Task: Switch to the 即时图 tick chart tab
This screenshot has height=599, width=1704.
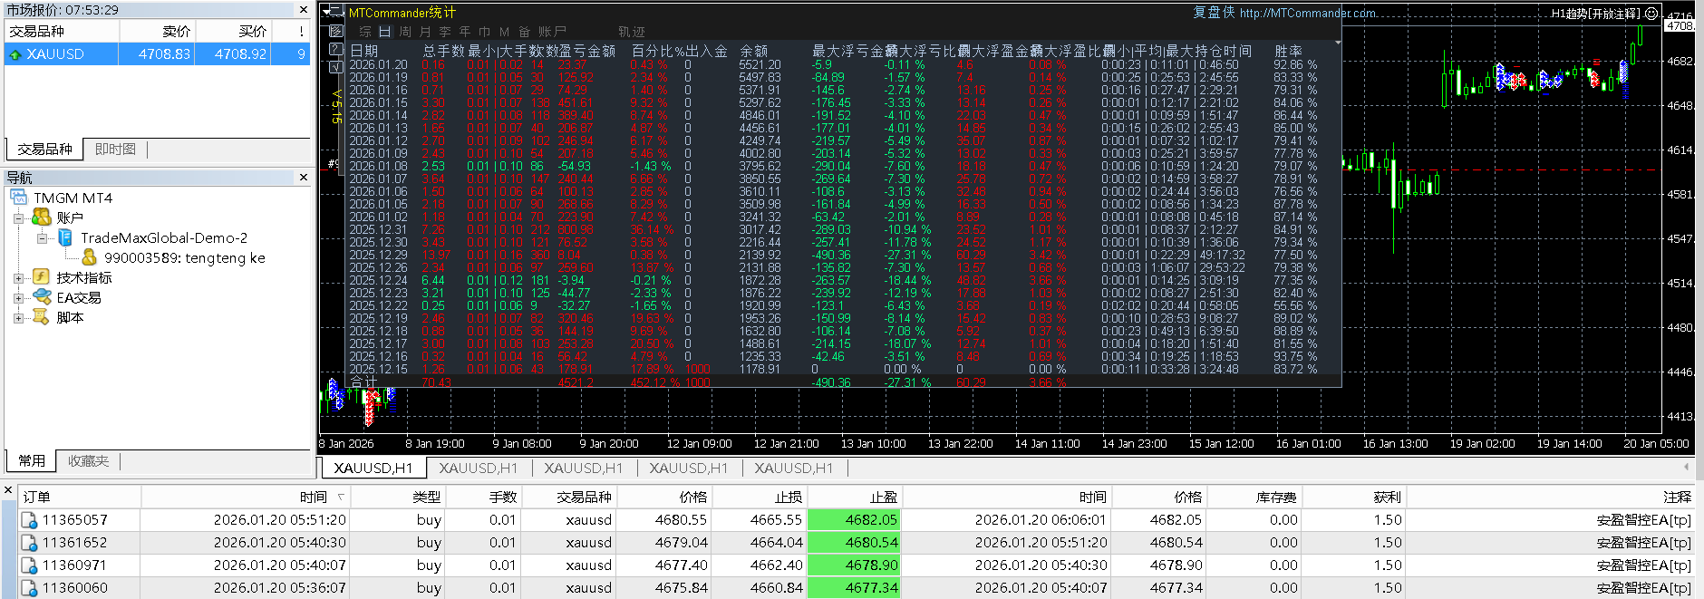Action: (115, 150)
